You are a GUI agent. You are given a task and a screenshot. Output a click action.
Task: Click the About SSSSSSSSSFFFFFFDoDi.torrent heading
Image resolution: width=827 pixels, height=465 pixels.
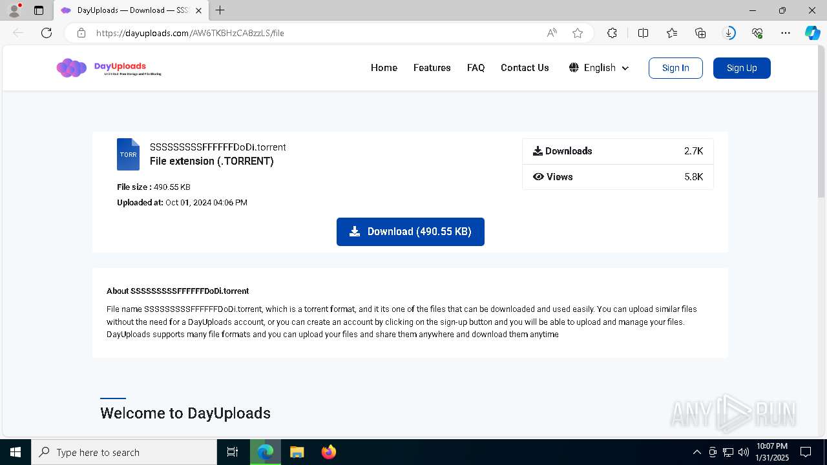178,291
